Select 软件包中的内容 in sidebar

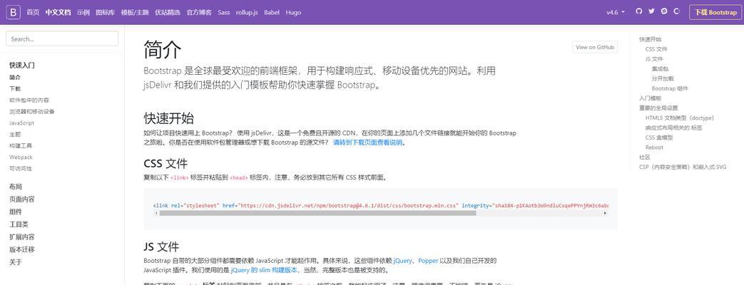click(x=29, y=100)
